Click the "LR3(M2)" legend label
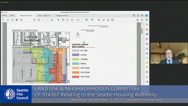 coord(84,59)
